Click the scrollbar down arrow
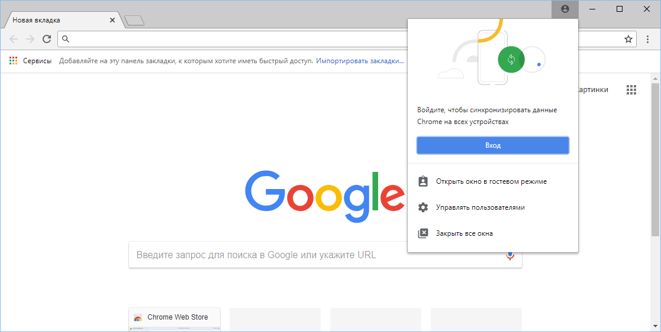The width and height of the screenshot is (661, 332). (655, 326)
